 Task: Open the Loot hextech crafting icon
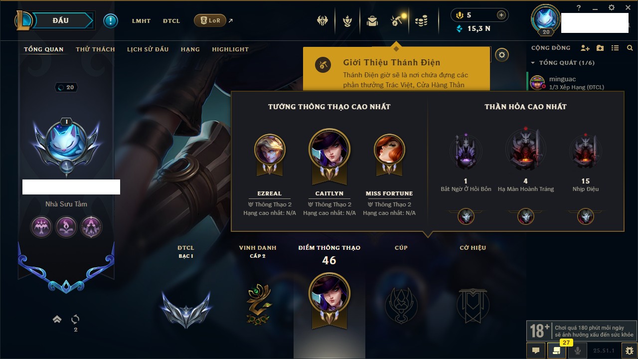pos(397,21)
